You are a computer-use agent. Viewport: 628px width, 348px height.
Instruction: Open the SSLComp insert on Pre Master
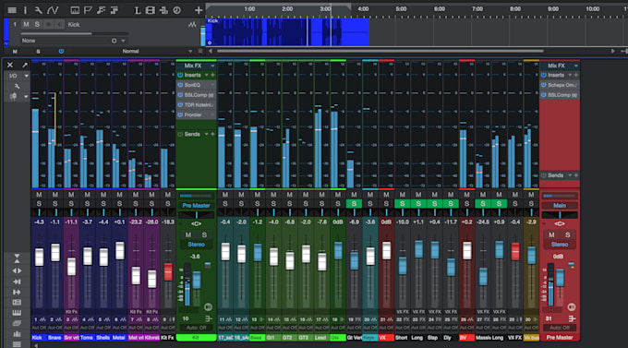tap(562, 95)
